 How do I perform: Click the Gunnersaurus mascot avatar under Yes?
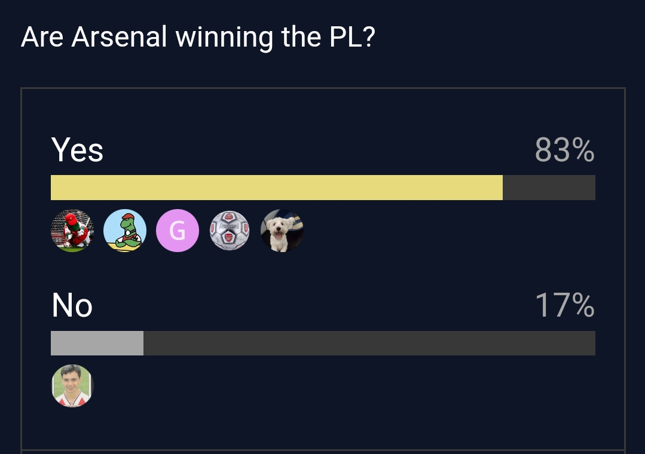pyautogui.click(x=72, y=231)
